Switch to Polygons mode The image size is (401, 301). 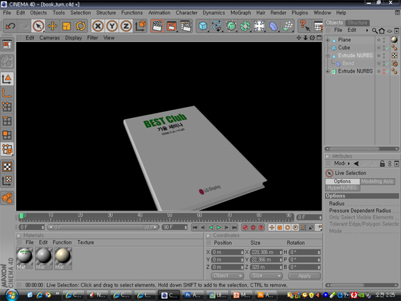[7, 135]
